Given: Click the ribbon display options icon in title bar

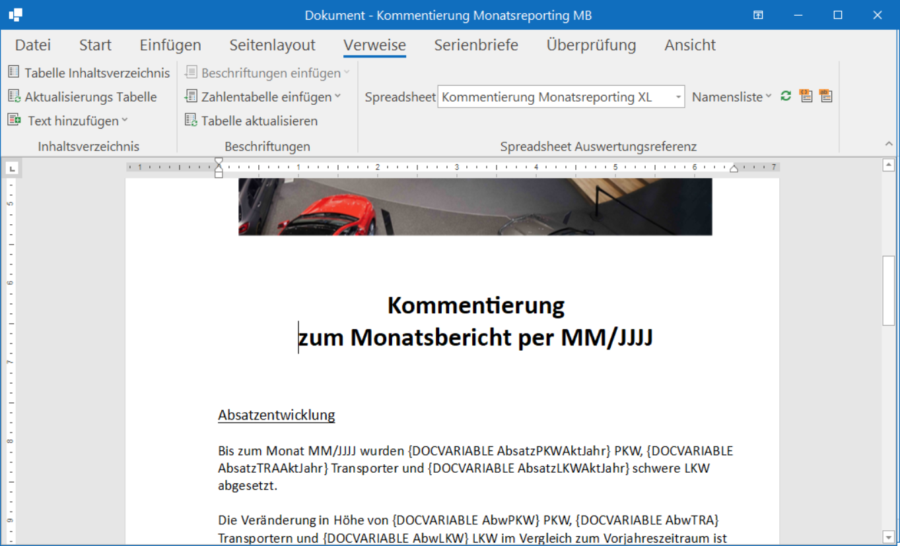Looking at the screenshot, I should click(x=759, y=15).
